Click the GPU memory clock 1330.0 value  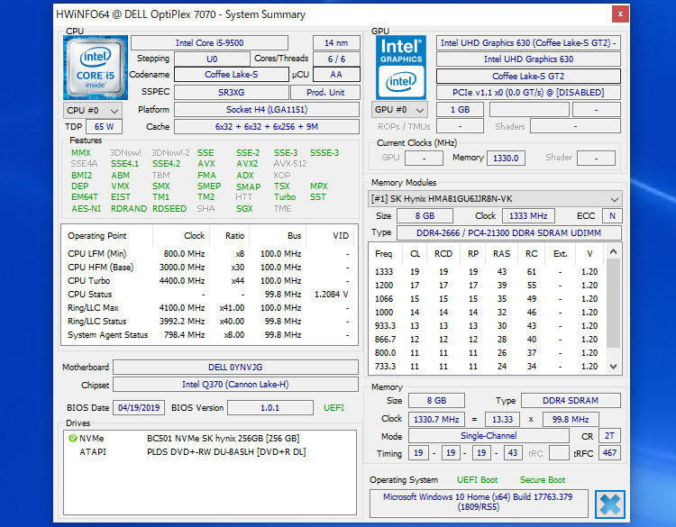506,159
